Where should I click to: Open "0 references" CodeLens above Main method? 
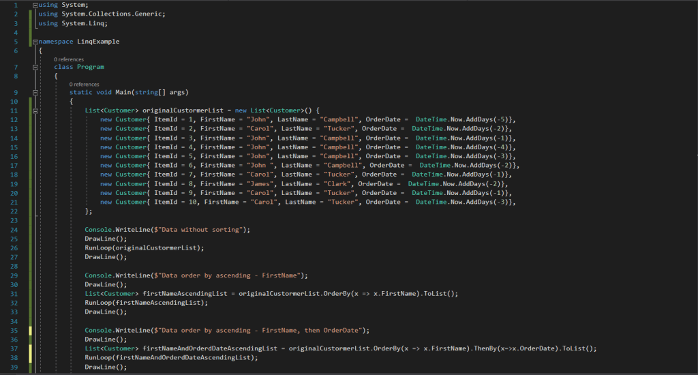tap(84, 85)
